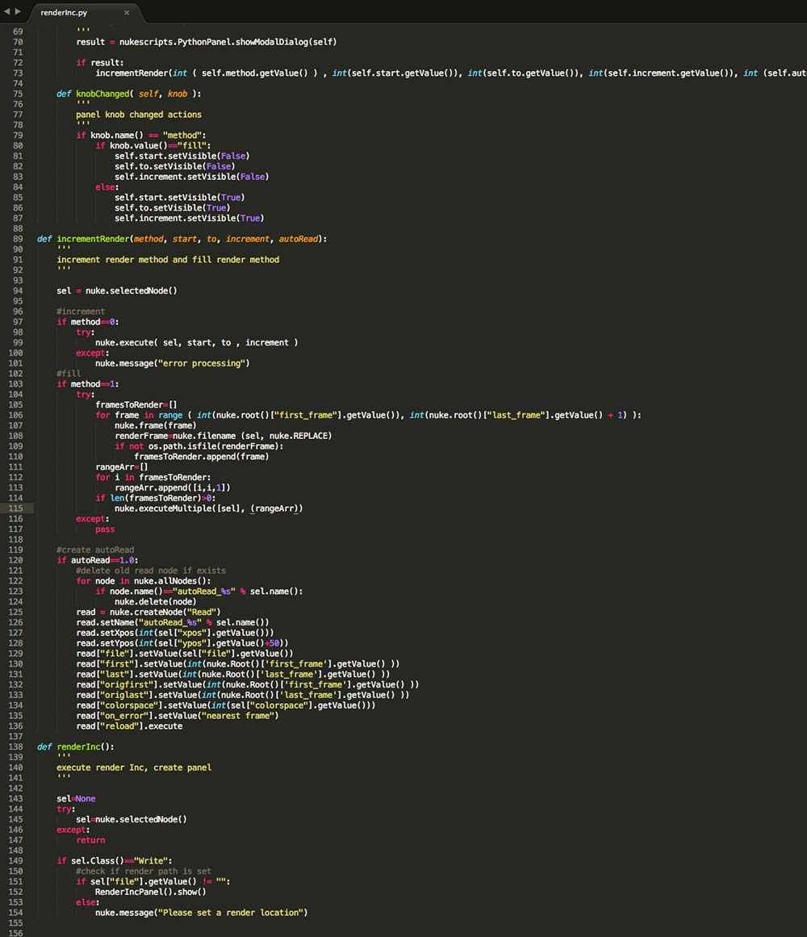This screenshot has width=807, height=937.
Task: Click line number 156 in the gutter
Action: tap(15, 933)
